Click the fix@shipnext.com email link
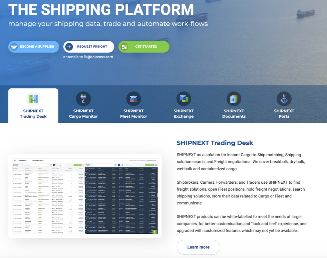 [98, 57]
